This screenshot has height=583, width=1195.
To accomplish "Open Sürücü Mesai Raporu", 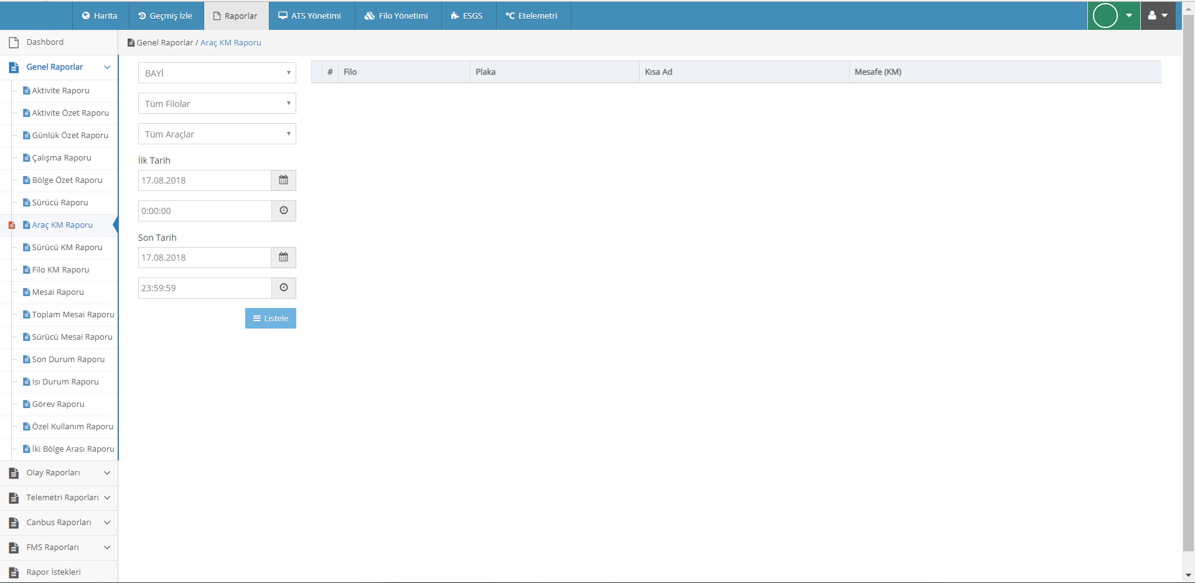I will click(72, 337).
